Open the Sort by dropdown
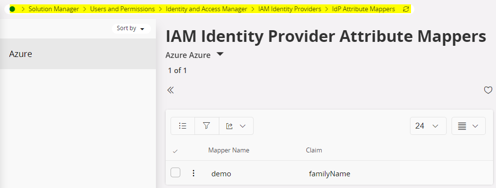Viewport: 496px width, 188px height. pyautogui.click(x=131, y=28)
